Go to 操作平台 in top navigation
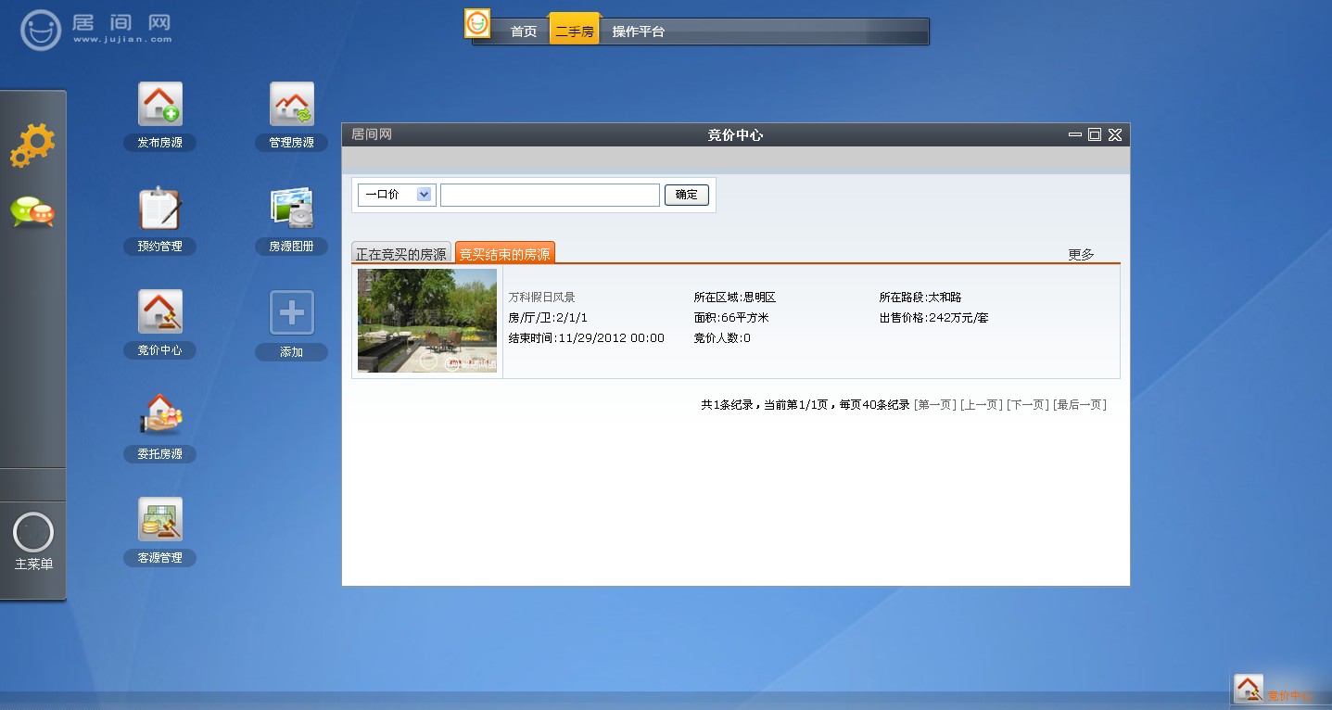The height and width of the screenshot is (710, 1332). pyautogui.click(x=638, y=32)
